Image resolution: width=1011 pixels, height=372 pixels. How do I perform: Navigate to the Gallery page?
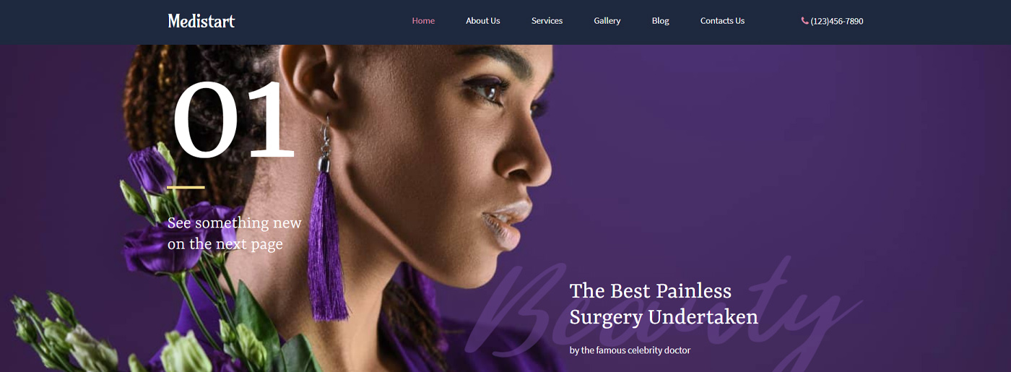pos(607,21)
